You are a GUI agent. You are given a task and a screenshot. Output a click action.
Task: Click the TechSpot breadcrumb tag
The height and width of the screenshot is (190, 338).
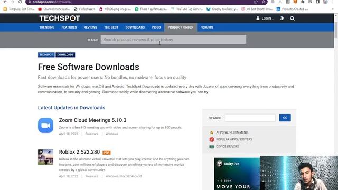pos(46,55)
